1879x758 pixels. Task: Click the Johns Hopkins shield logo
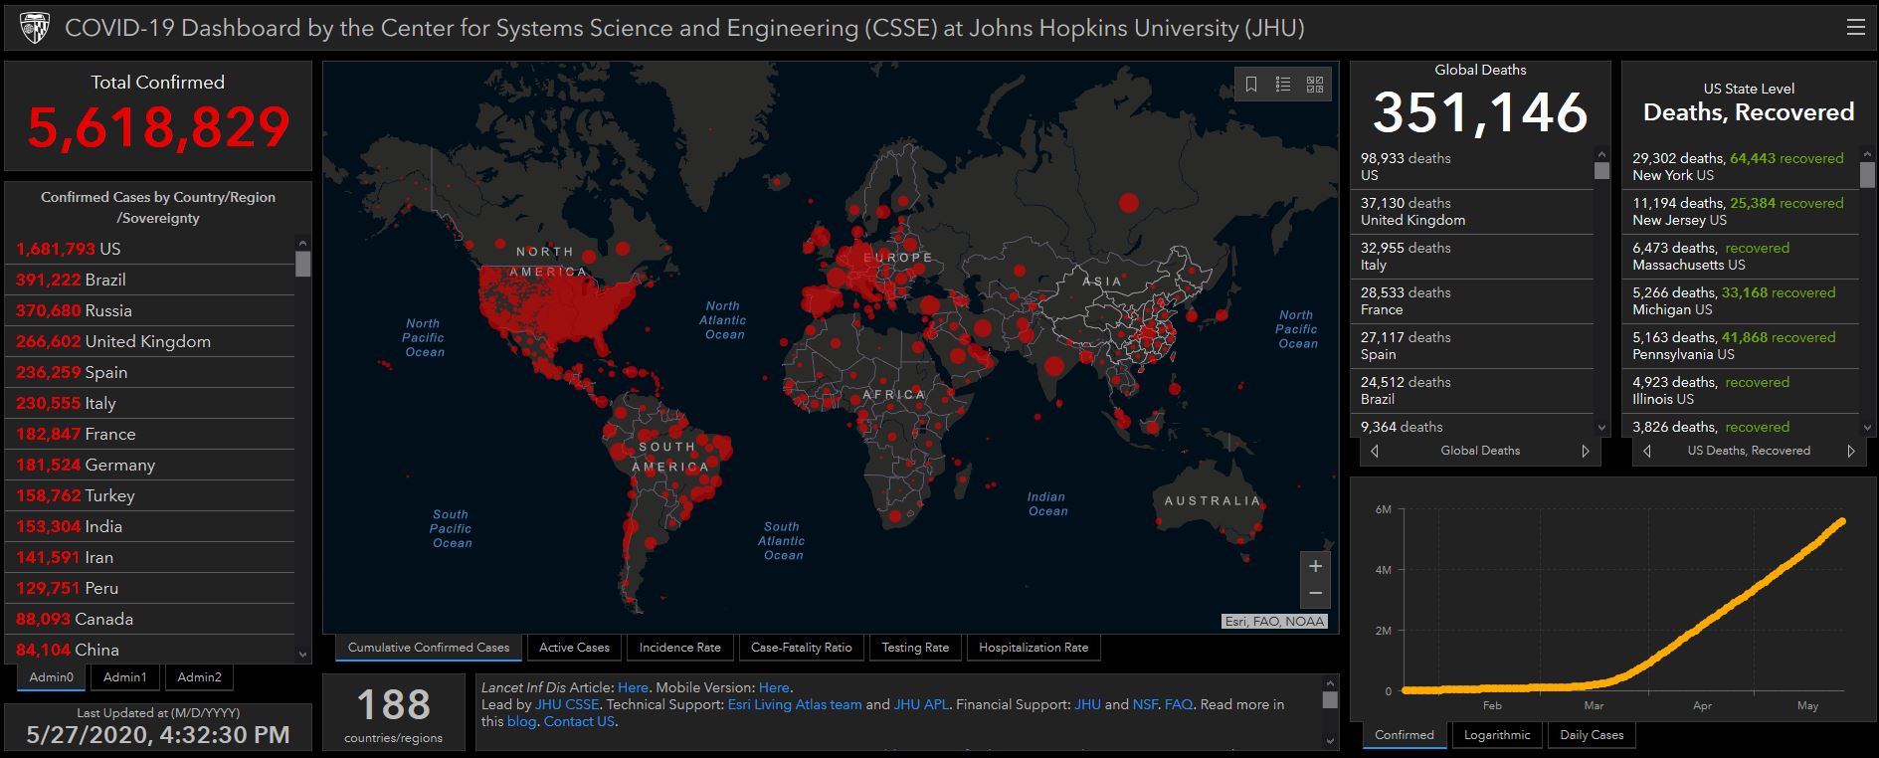(35, 28)
